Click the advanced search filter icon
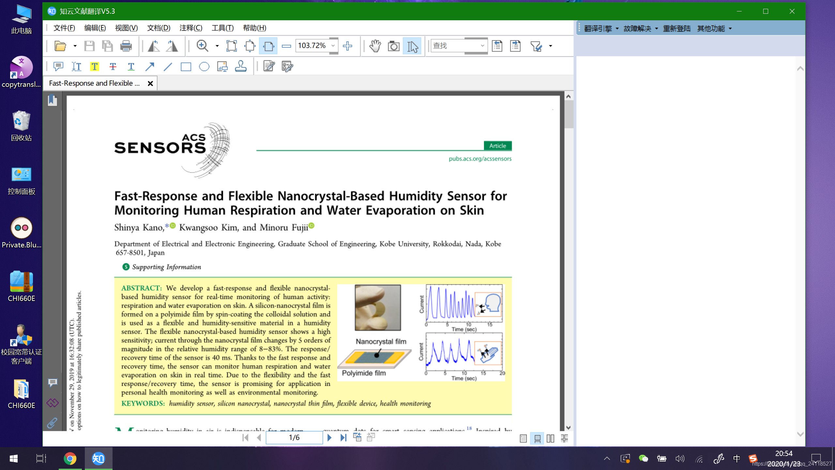 536,46
